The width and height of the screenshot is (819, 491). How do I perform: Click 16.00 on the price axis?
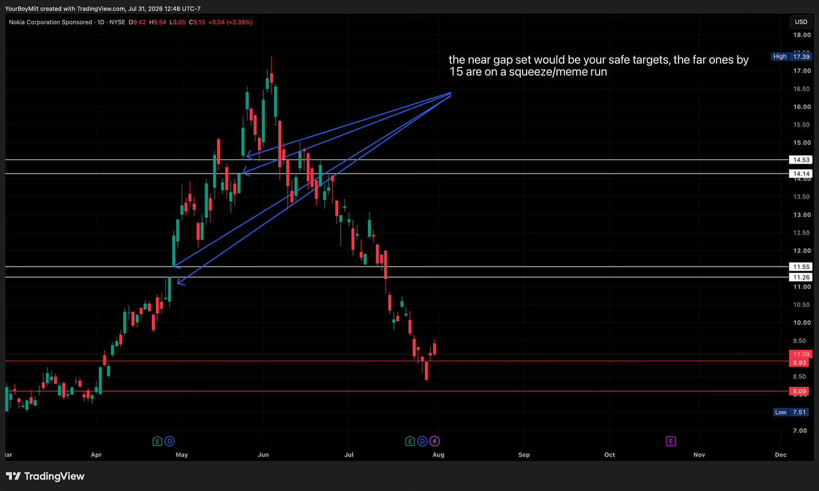802,107
